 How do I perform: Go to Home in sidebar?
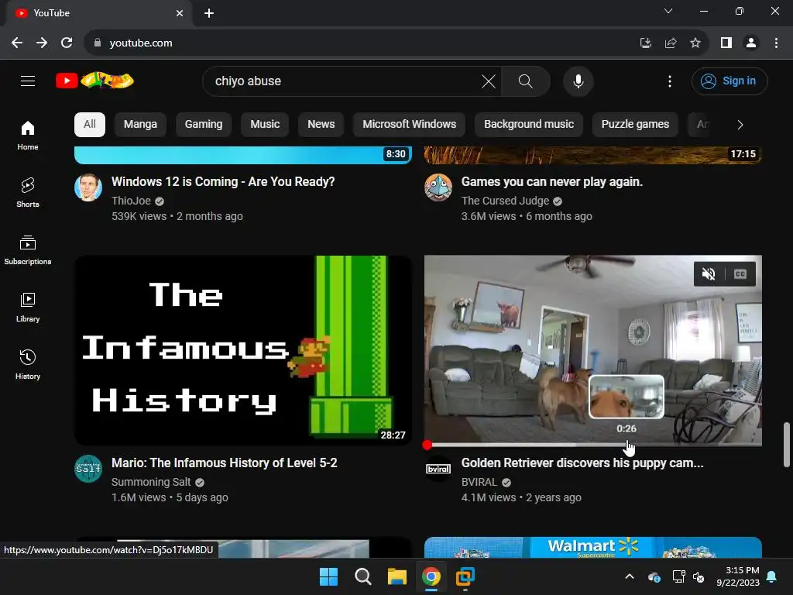click(28, 136)
